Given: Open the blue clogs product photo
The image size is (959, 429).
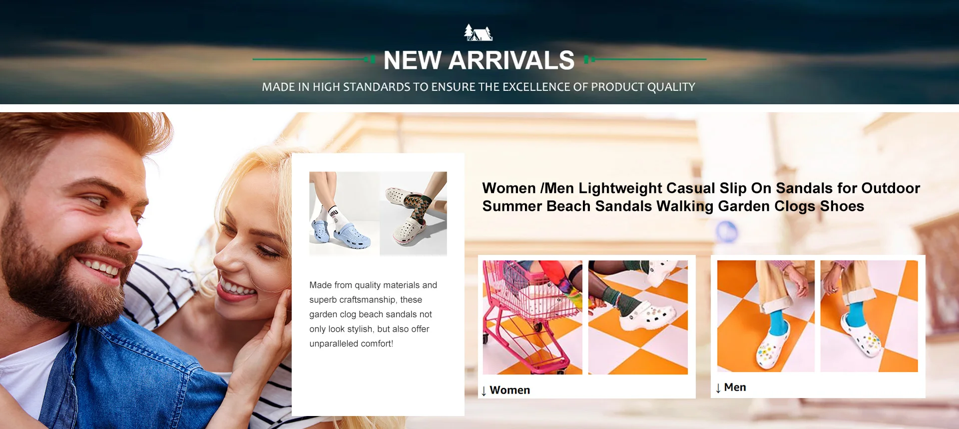Looking at the screenshot, I should pyautogui.click(x=344, y=214).
